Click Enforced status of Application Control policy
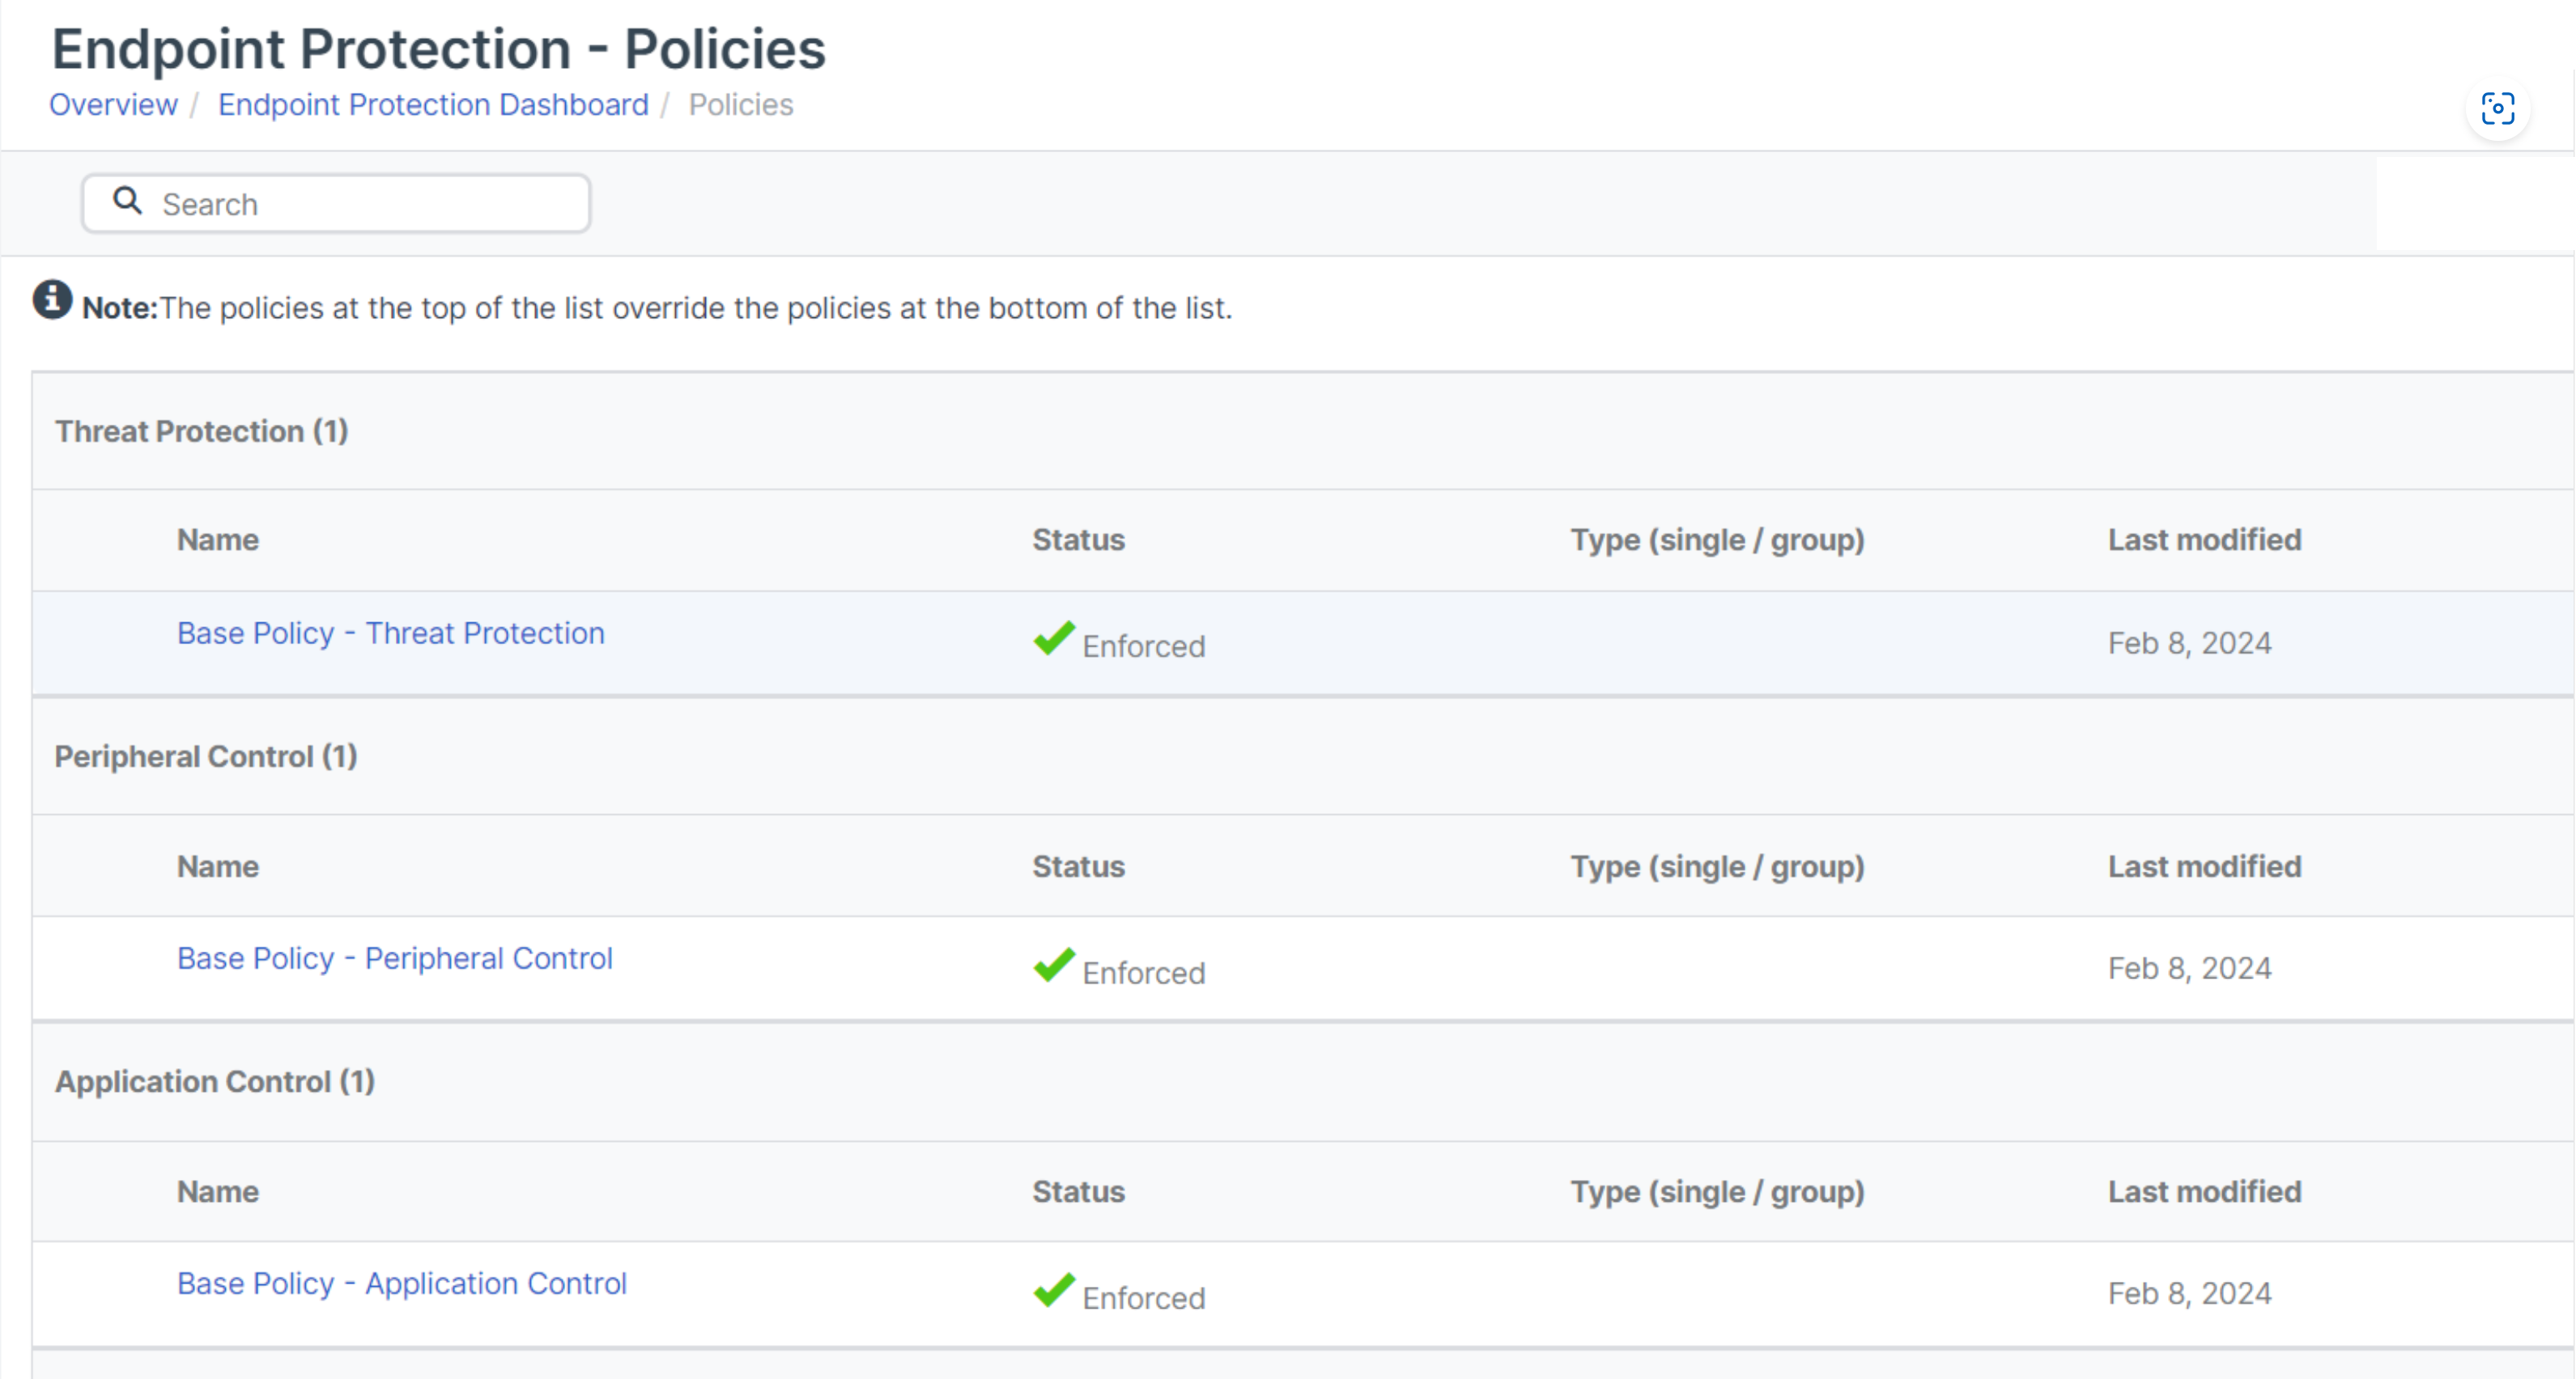The height and width of the screenshot is (1379, 2576). click(1143, 1297)
